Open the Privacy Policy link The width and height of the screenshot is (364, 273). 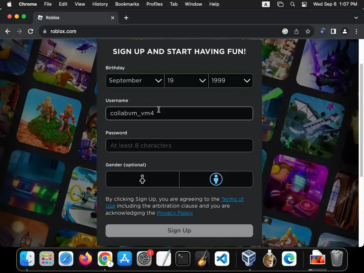(x=175, y=213)
